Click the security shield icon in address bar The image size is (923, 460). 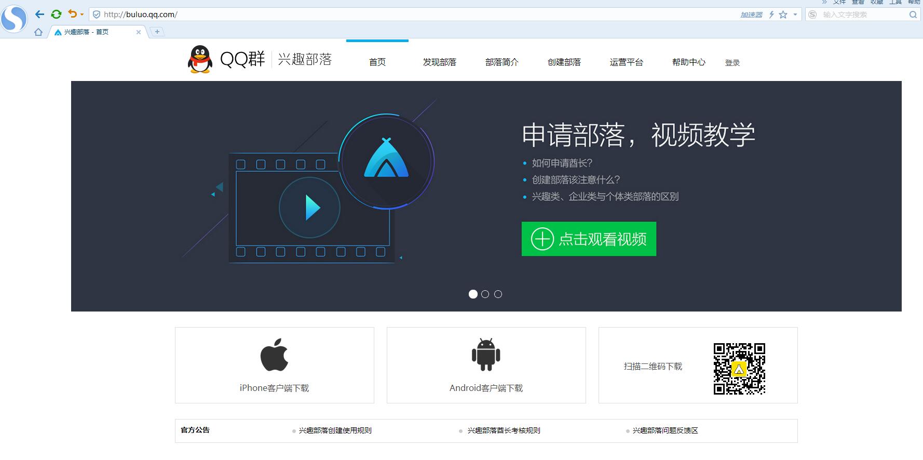[x=96, y=15]
